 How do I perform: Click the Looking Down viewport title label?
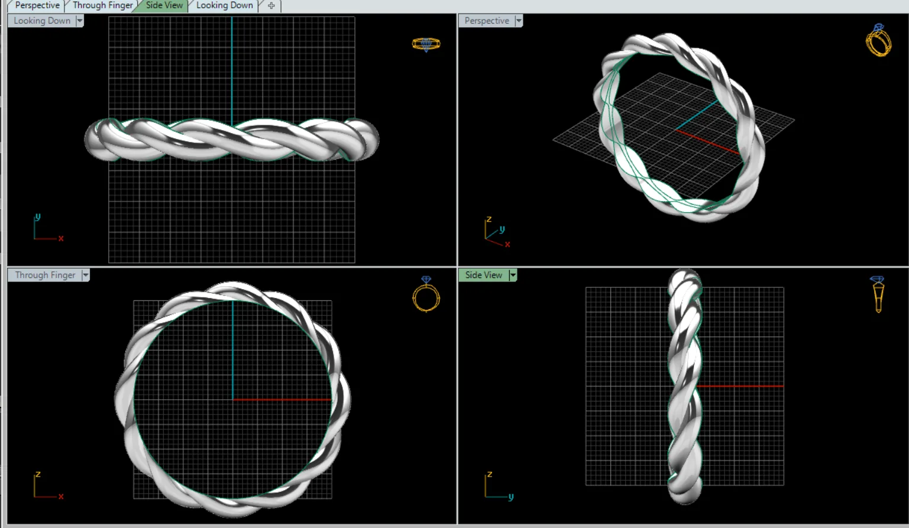(x=42, y=21)
